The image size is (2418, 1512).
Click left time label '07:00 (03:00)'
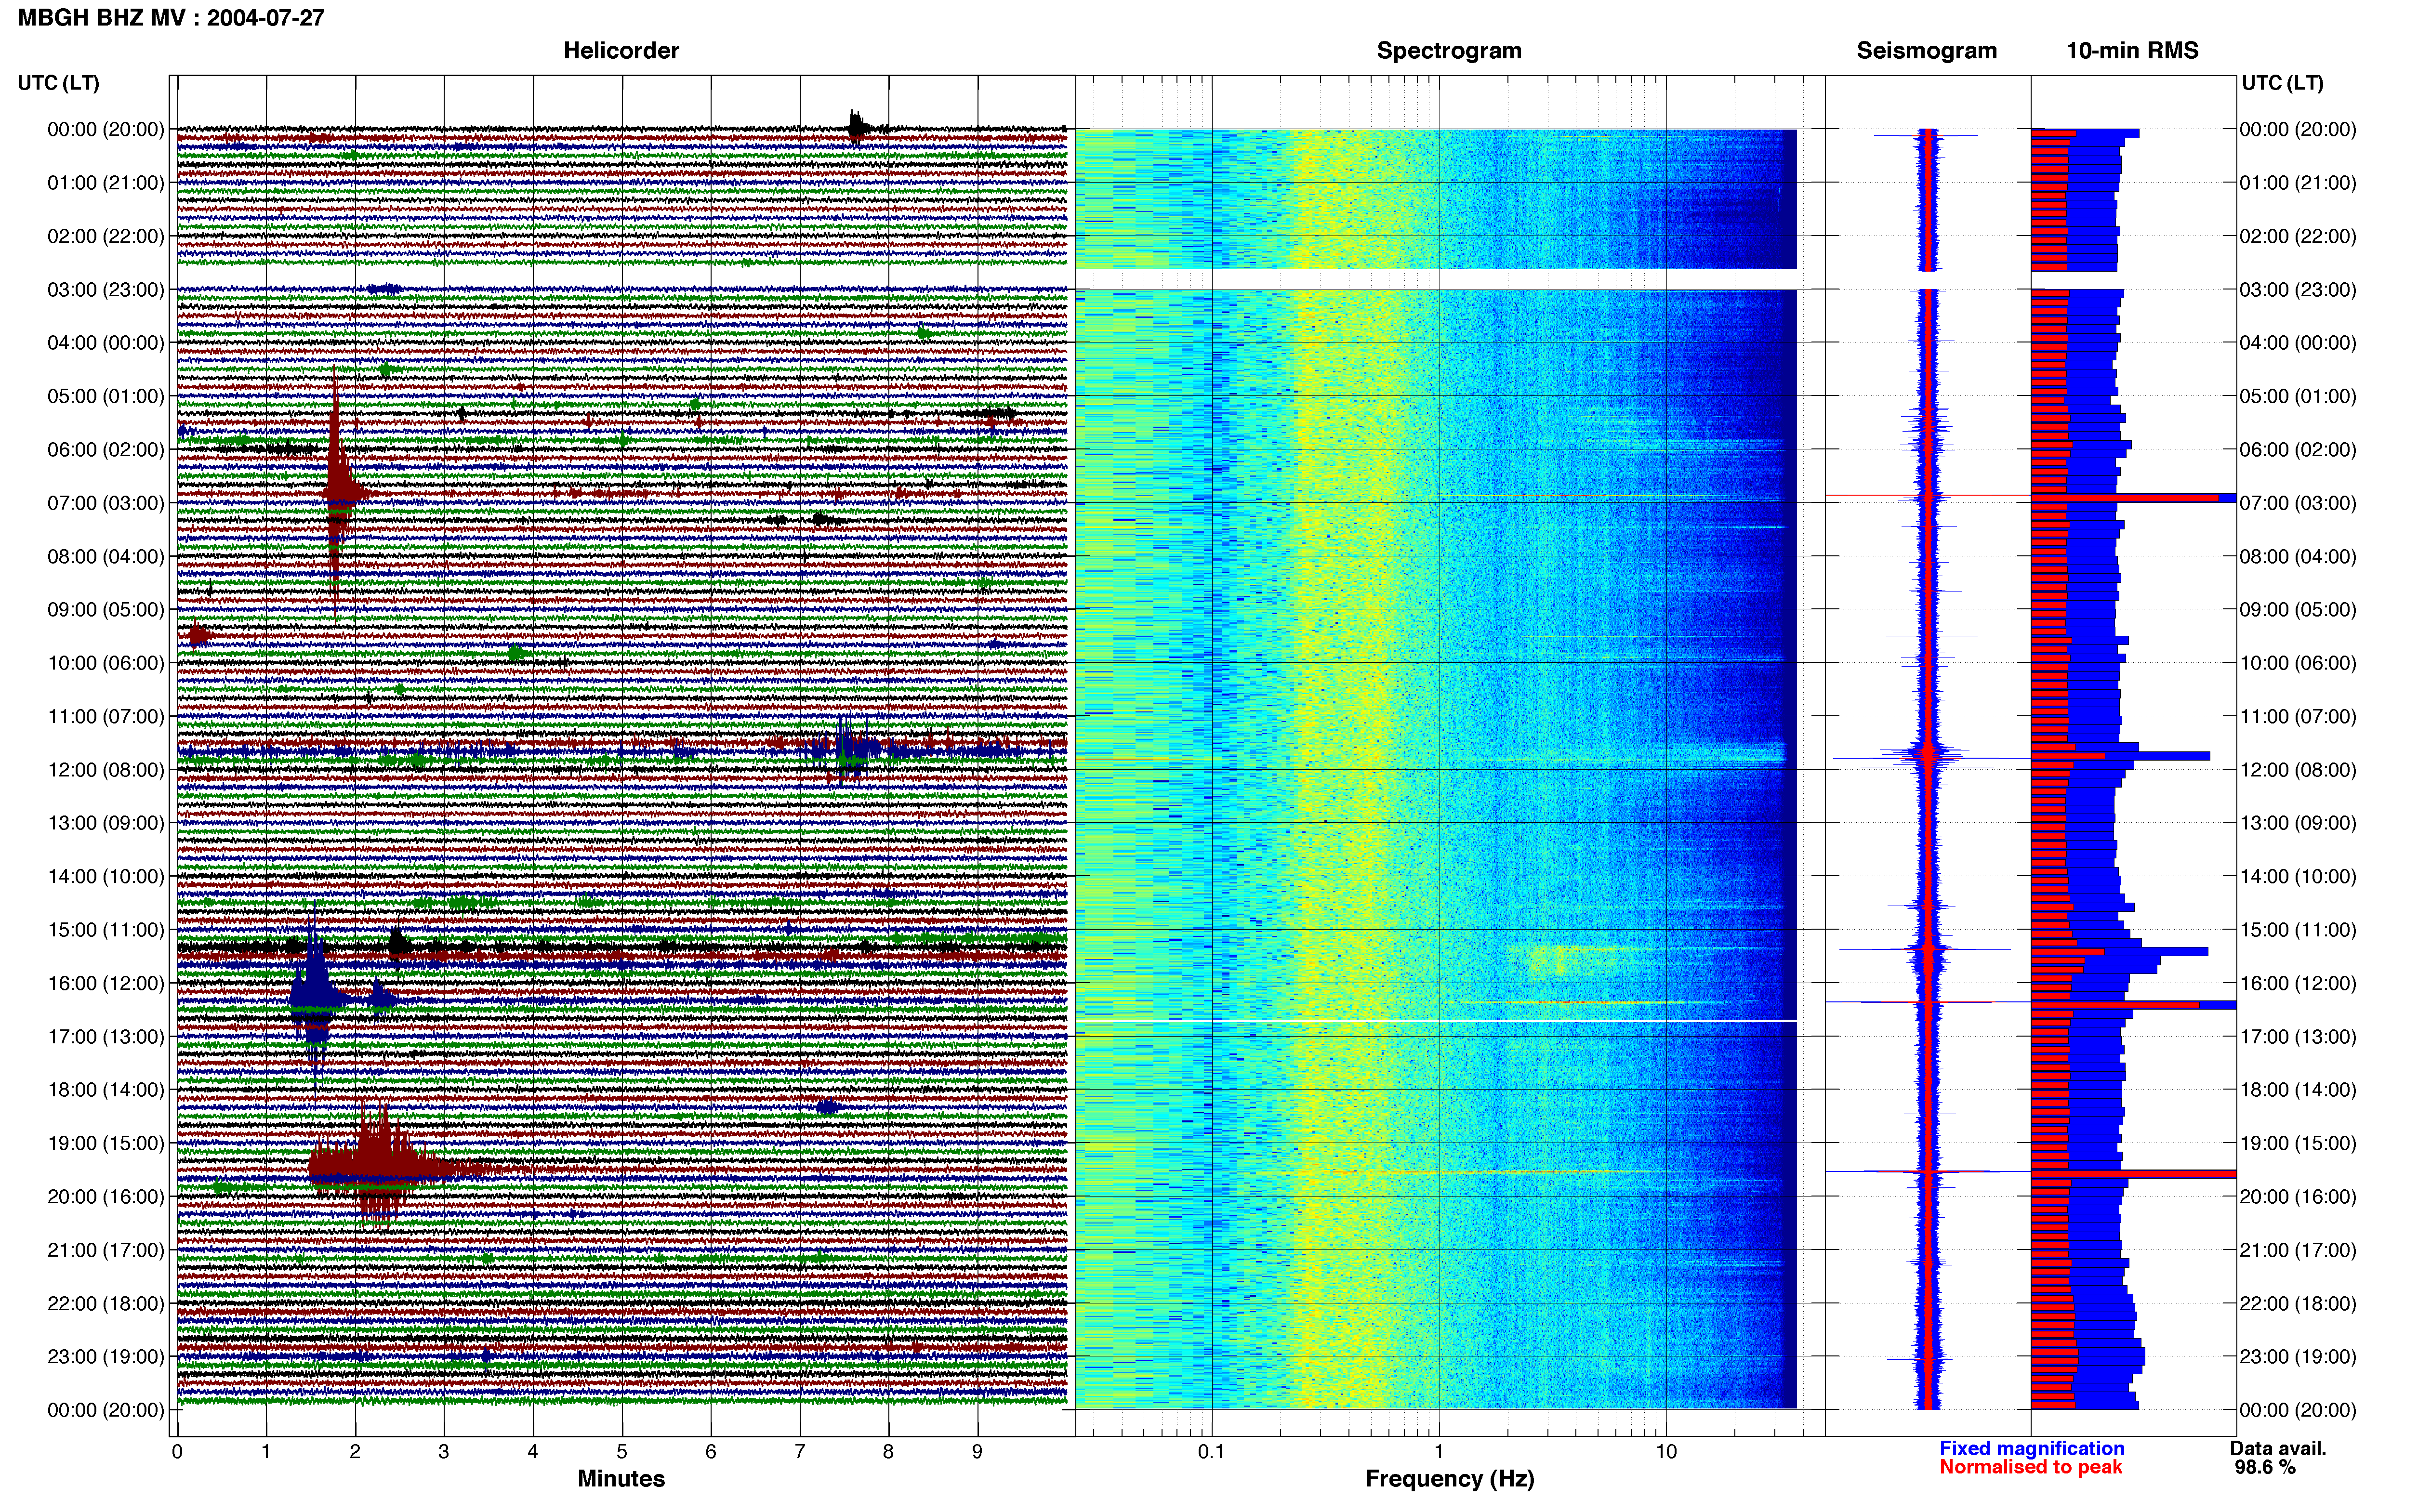pos(106,503)
